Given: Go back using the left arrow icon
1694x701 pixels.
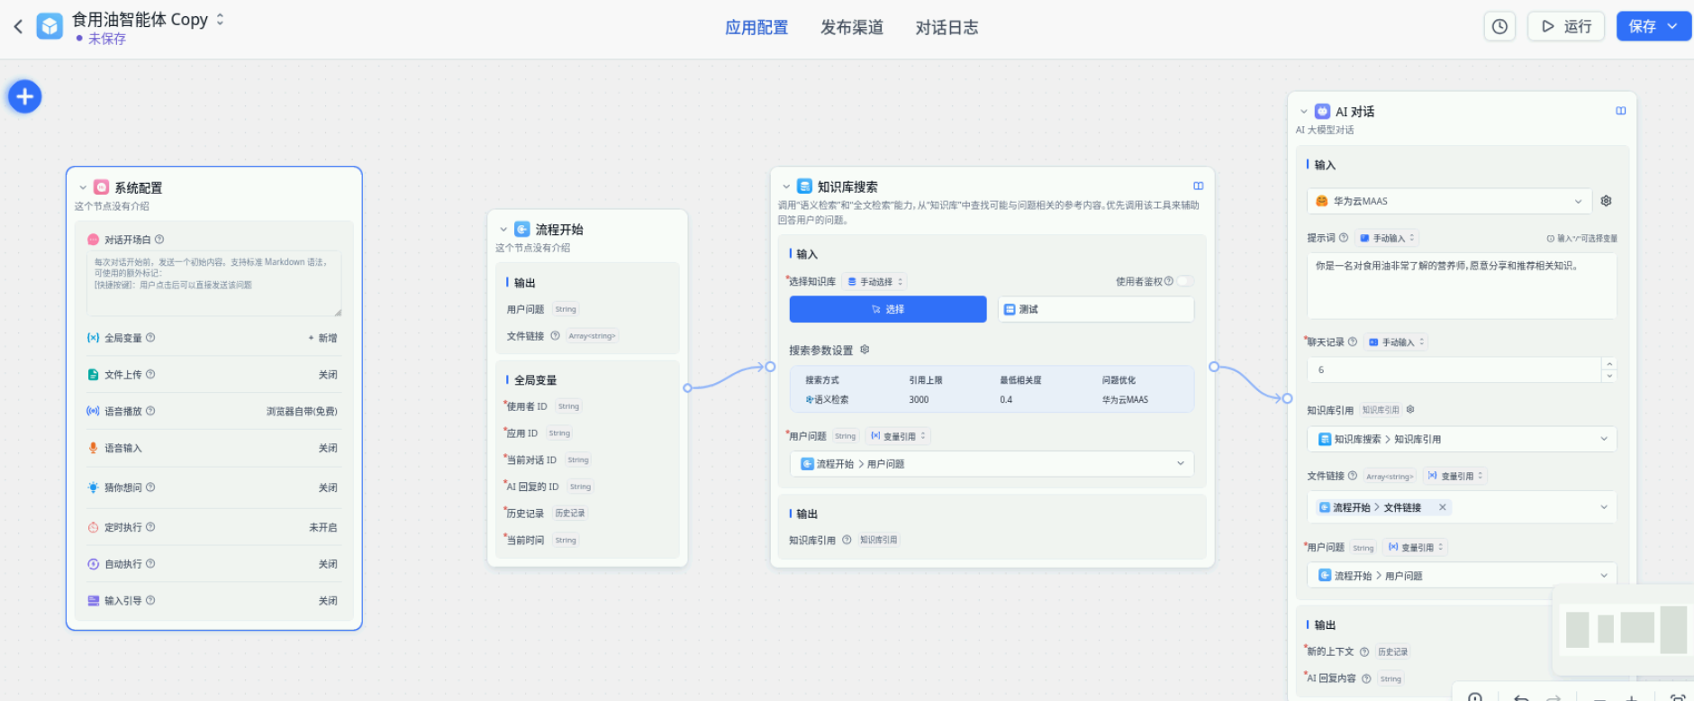Looking at the screenshot, I should 18,26.
